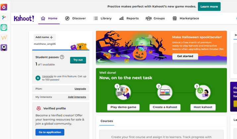The height and width of the screenshot is (139, 237).
Task: Go to the Home tab
Action: 49,19
